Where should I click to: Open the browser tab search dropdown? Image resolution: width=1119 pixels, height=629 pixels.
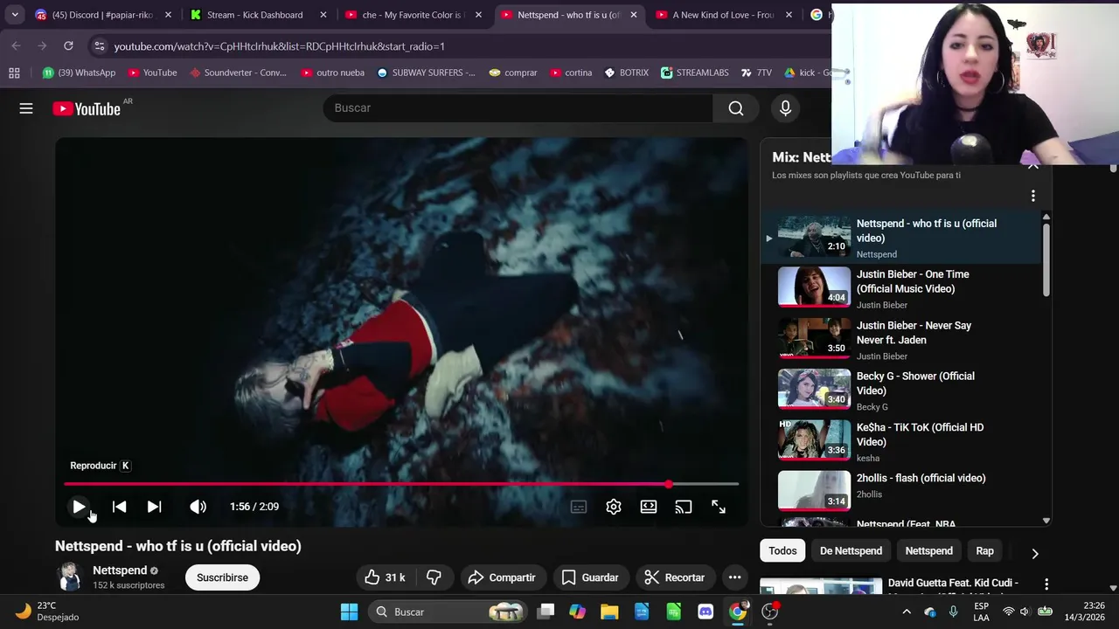click(15, 15)
